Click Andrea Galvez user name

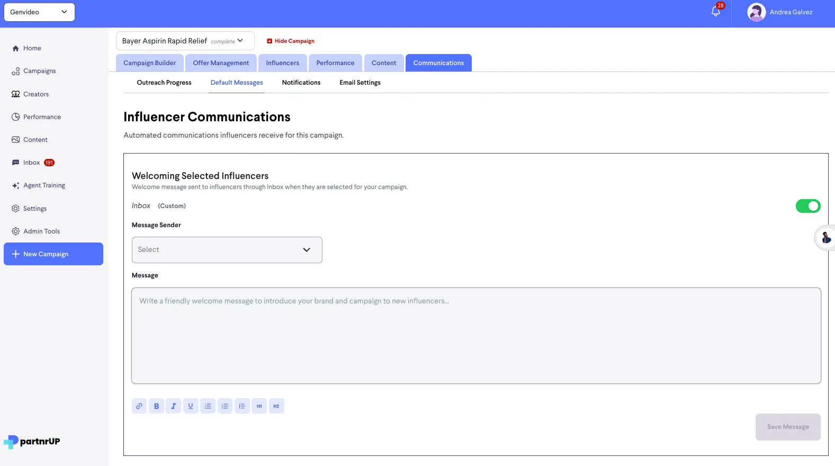coord(791,12)
